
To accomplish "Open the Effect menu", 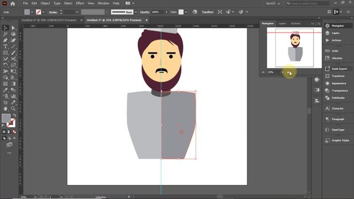I will pyautogui.click(x=80, y=3).
